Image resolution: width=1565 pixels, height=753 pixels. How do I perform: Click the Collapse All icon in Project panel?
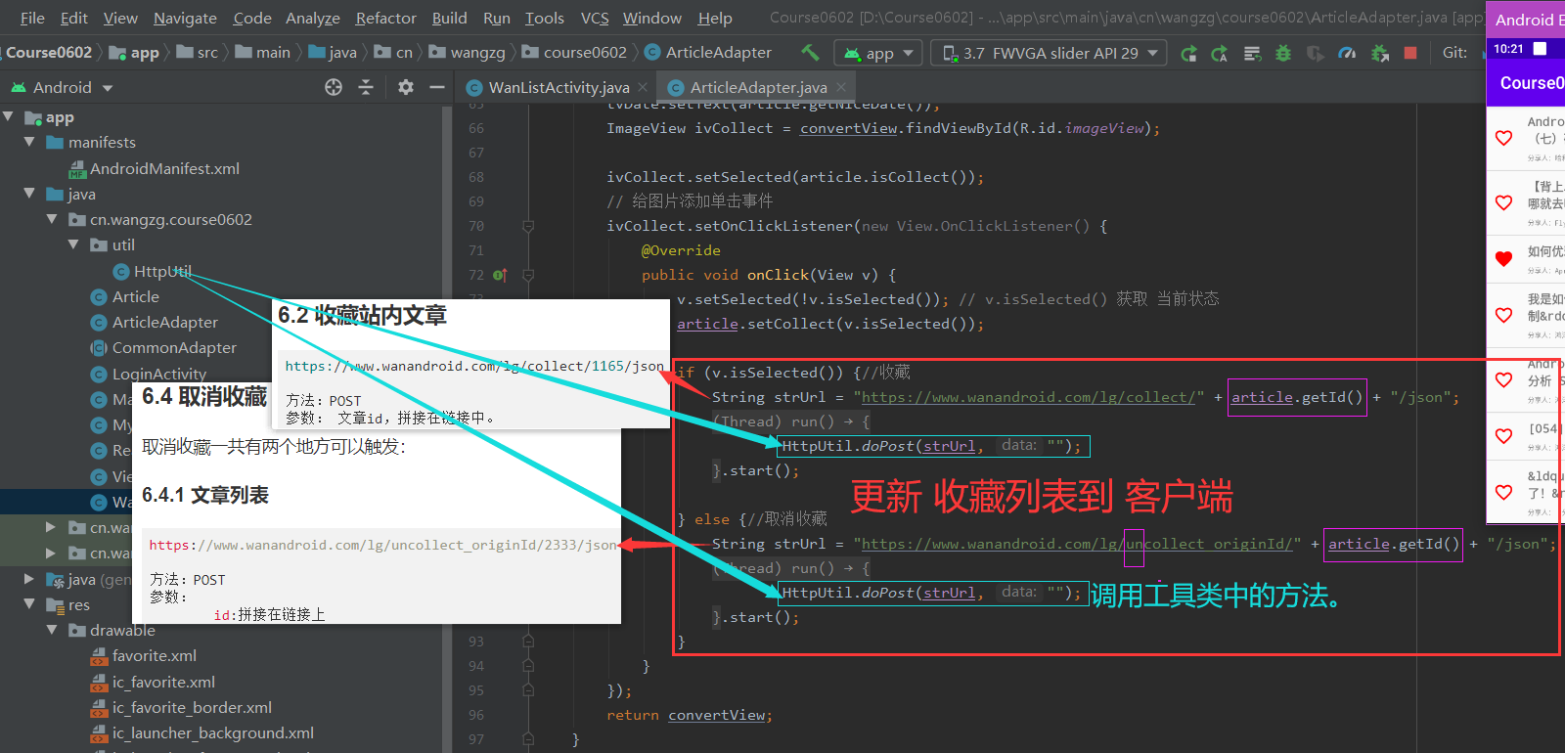[366, 87]
